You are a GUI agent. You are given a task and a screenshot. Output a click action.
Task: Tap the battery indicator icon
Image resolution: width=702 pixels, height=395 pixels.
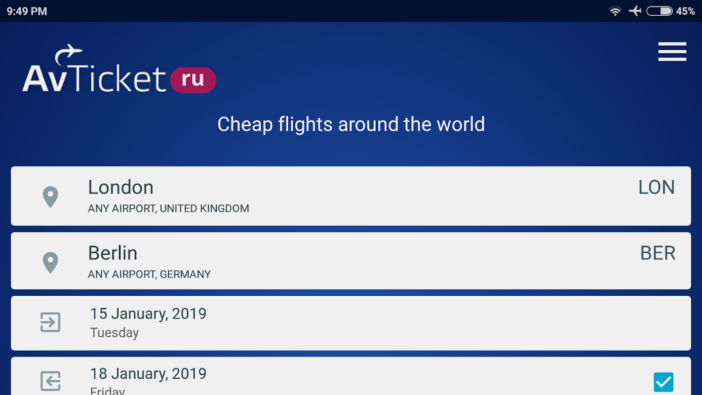[660, 11]
